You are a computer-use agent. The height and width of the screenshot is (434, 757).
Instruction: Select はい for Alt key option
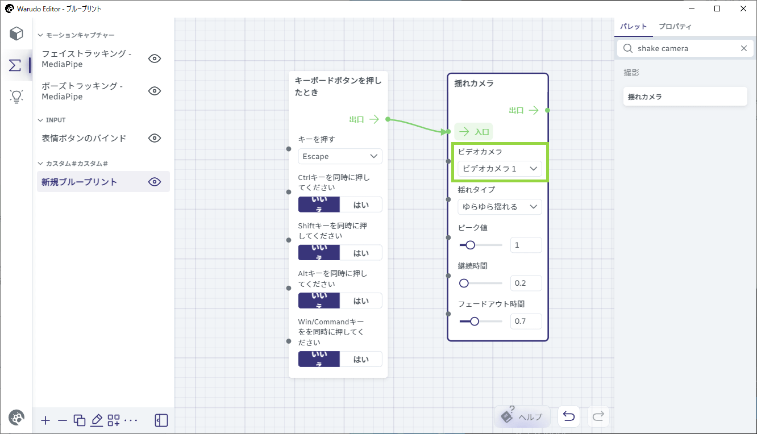click(361, 301)
